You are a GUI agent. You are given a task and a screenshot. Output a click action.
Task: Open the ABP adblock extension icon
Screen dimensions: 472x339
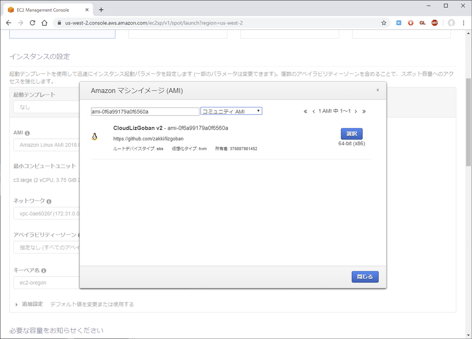(435, 23)
